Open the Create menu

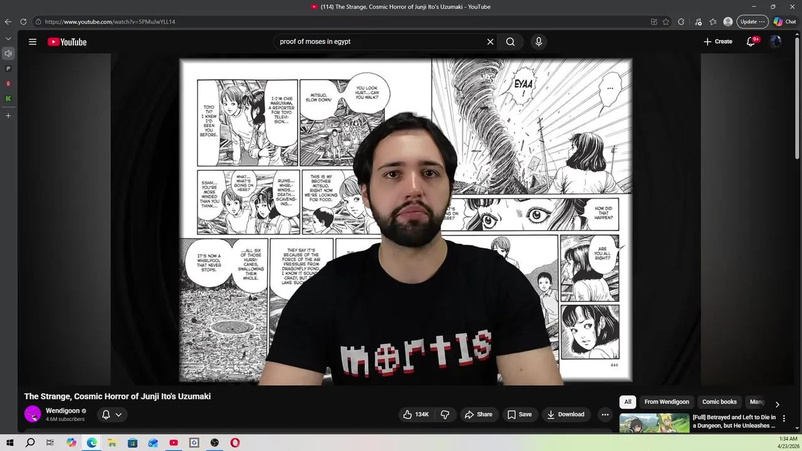click(718, 42)
